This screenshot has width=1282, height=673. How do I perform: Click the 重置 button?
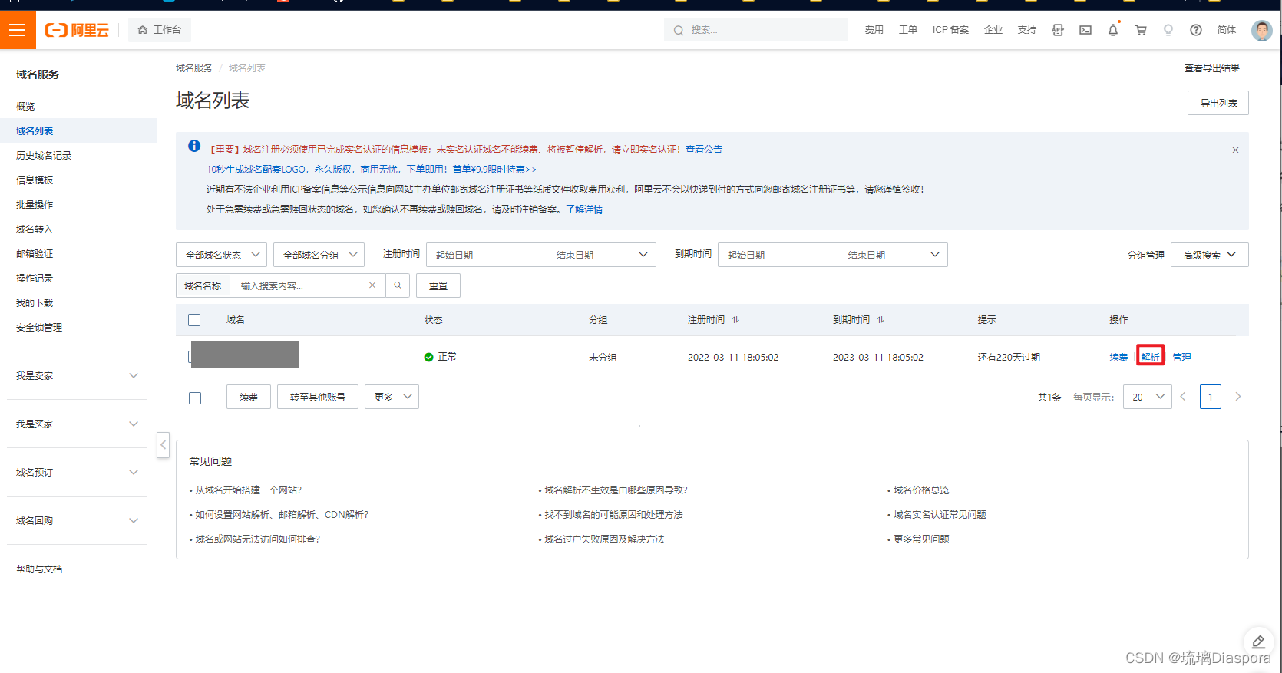pyautogui.click(x=438, y=285)
